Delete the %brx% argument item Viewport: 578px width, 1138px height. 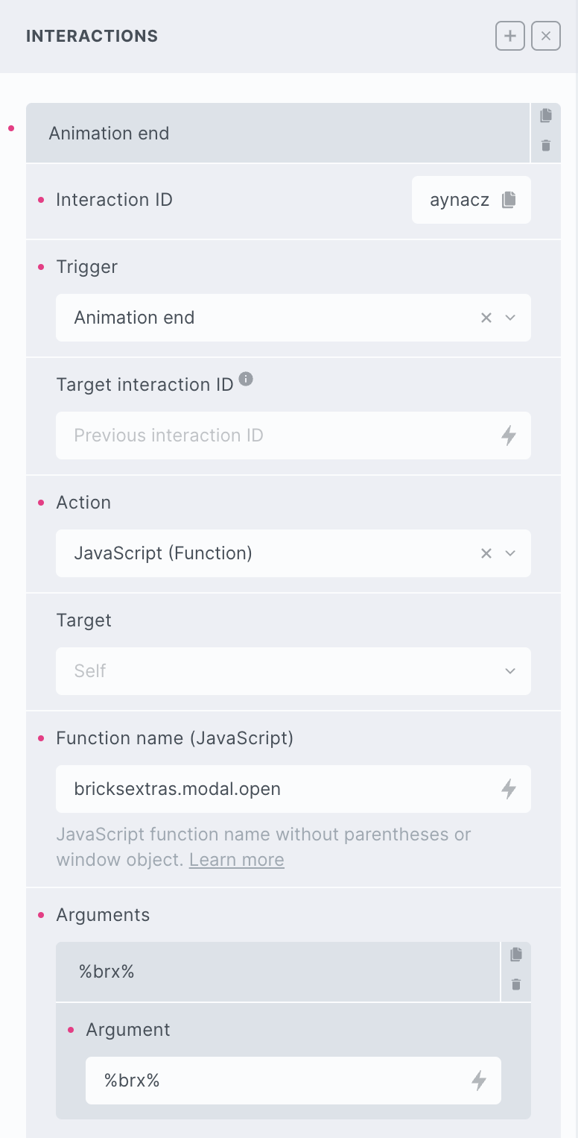pos(516,985)
